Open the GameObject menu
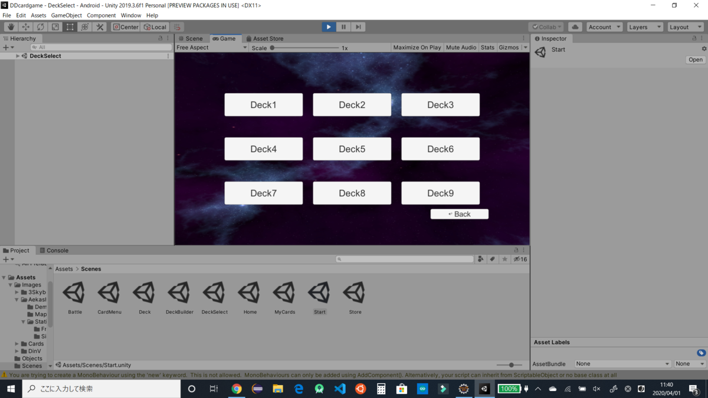This screenshot has height=398, width=708. pyautogui.click(x=66, y=15)
